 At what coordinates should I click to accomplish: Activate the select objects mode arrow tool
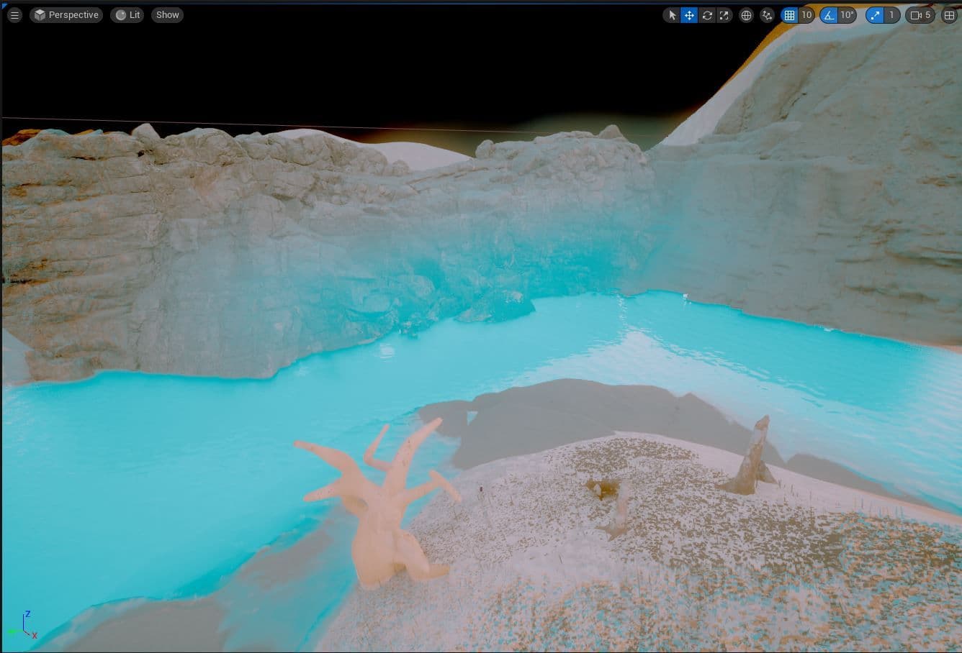click(x=672, y=15)
